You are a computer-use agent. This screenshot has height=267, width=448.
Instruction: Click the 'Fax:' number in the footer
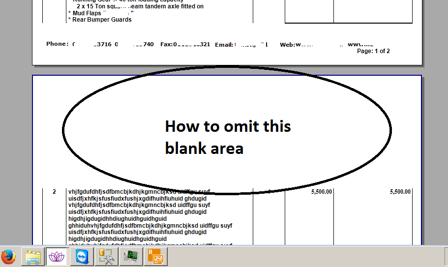click(x=185, y=44)
